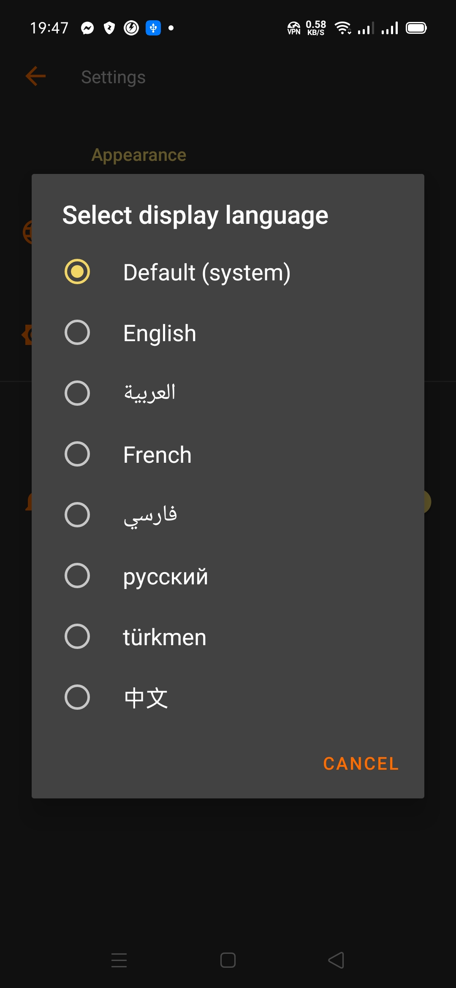Choose the French language radio button
456x988 pixels.
click(x=77, y=454)
